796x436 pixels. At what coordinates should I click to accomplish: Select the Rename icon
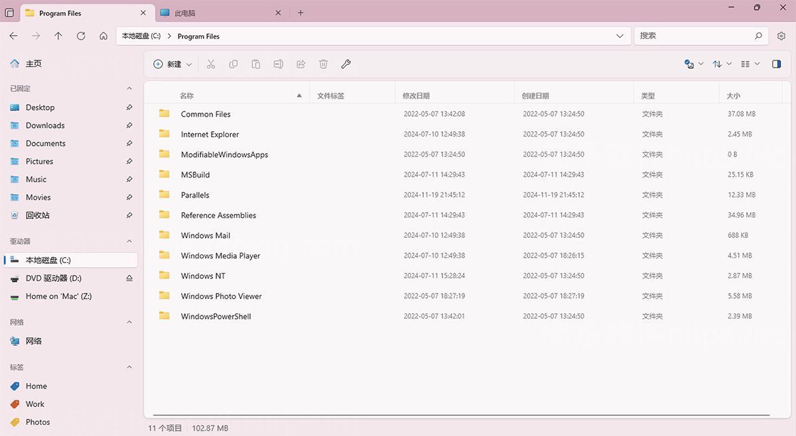(278, 64)
